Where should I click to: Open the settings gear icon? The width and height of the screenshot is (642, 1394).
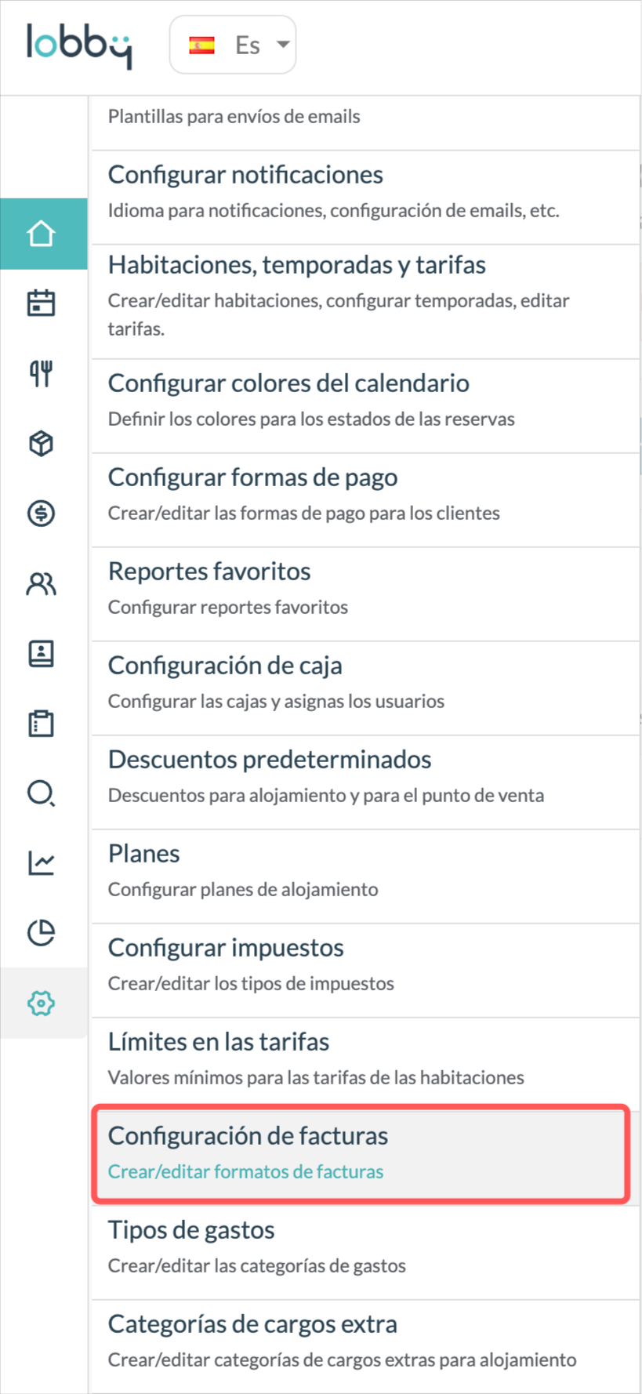[42, 1003]
